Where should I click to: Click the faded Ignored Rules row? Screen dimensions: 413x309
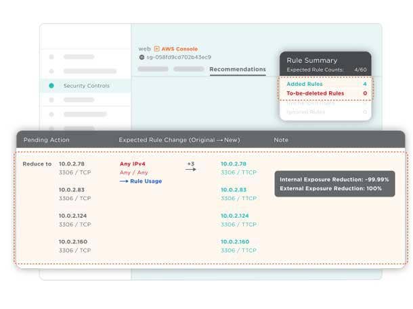[325, 112]
